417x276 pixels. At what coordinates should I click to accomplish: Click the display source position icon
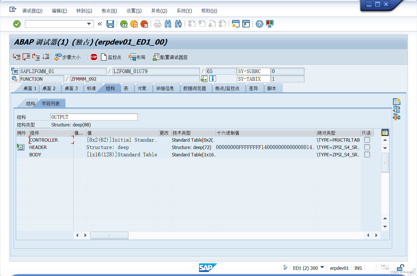[x=204, y=79]
